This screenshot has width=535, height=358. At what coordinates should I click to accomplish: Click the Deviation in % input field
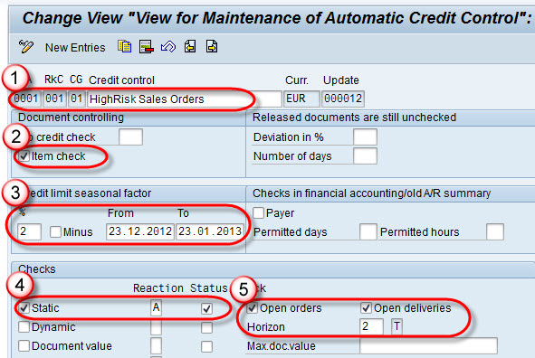coord(365,137)
